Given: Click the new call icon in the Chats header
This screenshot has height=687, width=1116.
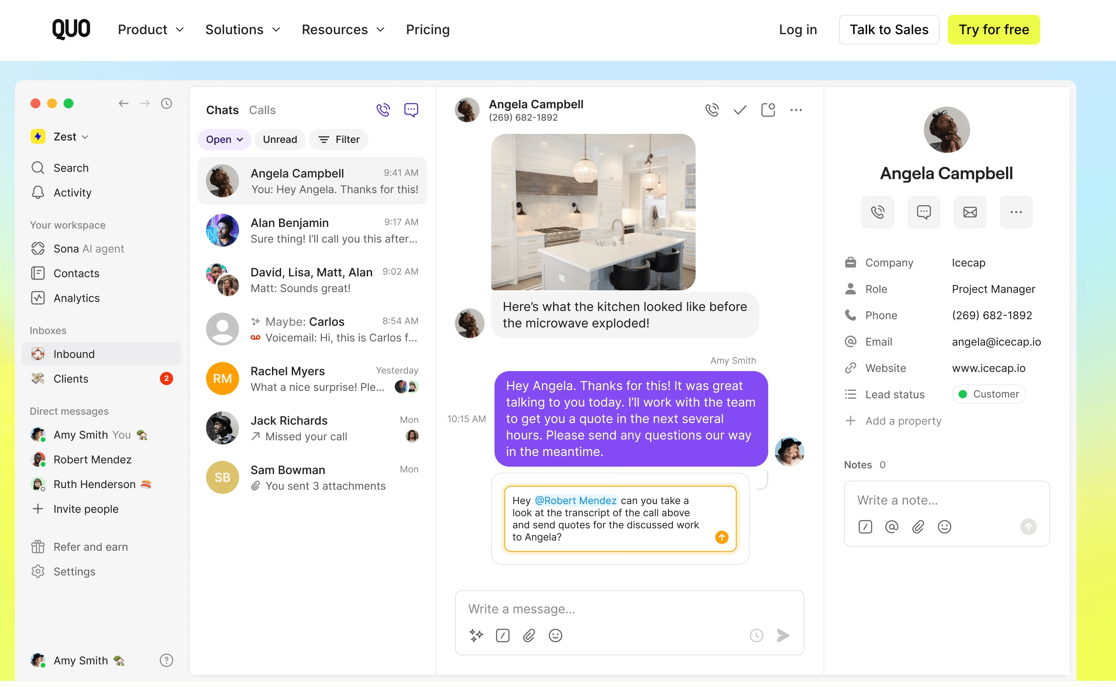Looking at the screenshot, I should coord(383,110).
